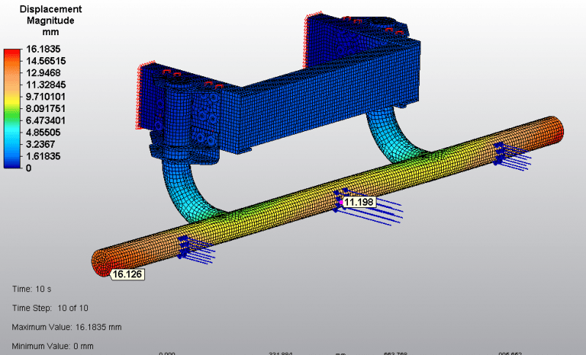This screenshot has height=355, width=586.
Task: Click the Time: 10 s readout
Action: pos(31,289)
